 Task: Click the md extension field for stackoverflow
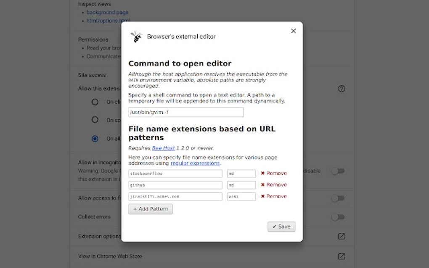(x=241, y=173)
